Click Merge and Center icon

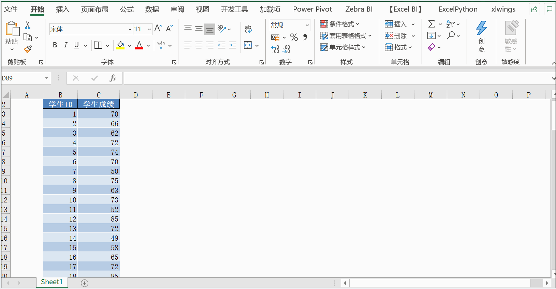[248, 45]
